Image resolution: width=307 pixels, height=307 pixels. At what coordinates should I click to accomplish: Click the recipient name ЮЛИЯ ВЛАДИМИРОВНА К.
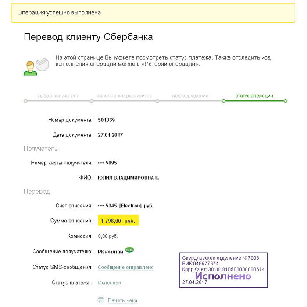pos(129,178)
